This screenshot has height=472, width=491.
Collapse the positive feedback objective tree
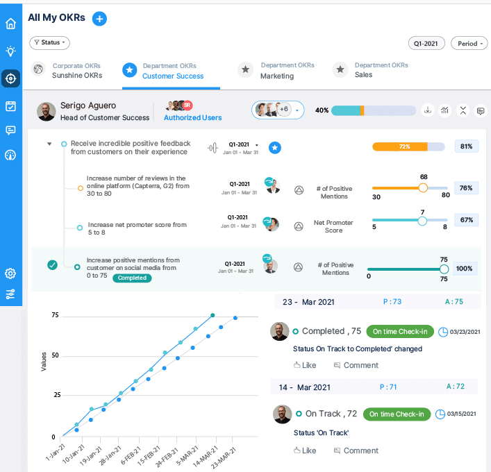(49, 144)
